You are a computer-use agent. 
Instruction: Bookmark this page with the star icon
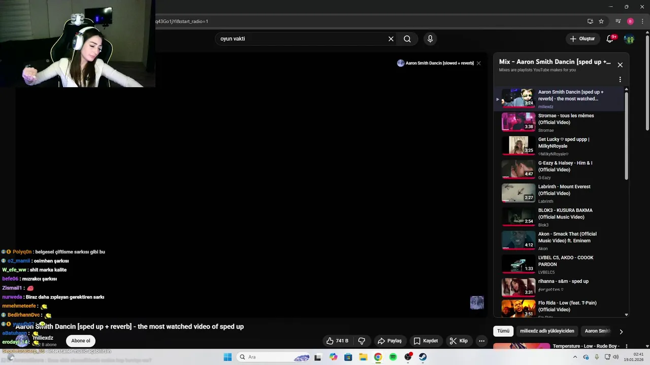click(x=601, y=21)
